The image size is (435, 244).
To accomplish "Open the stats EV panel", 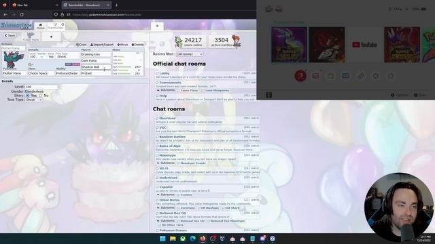I will coord(127,63).
